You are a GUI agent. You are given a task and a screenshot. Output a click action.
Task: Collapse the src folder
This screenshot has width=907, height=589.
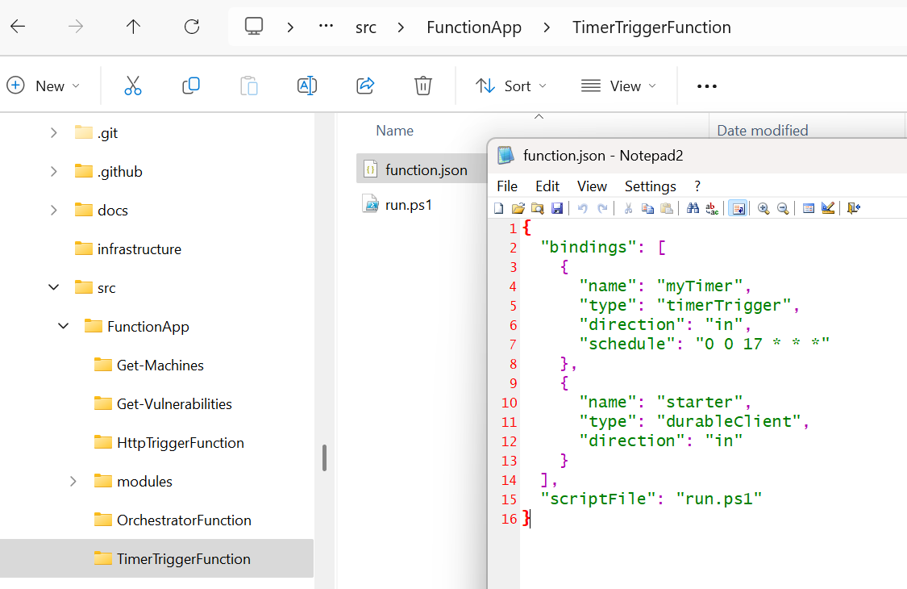(54, 287)
